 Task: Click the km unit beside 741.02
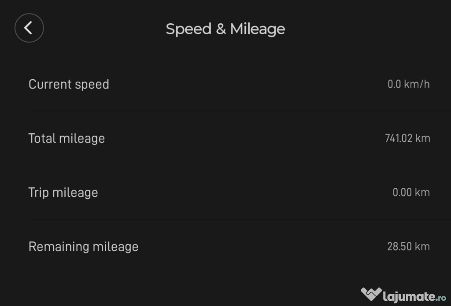coord(423,138)
